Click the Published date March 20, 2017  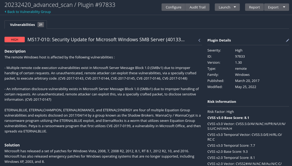point(247,81)
